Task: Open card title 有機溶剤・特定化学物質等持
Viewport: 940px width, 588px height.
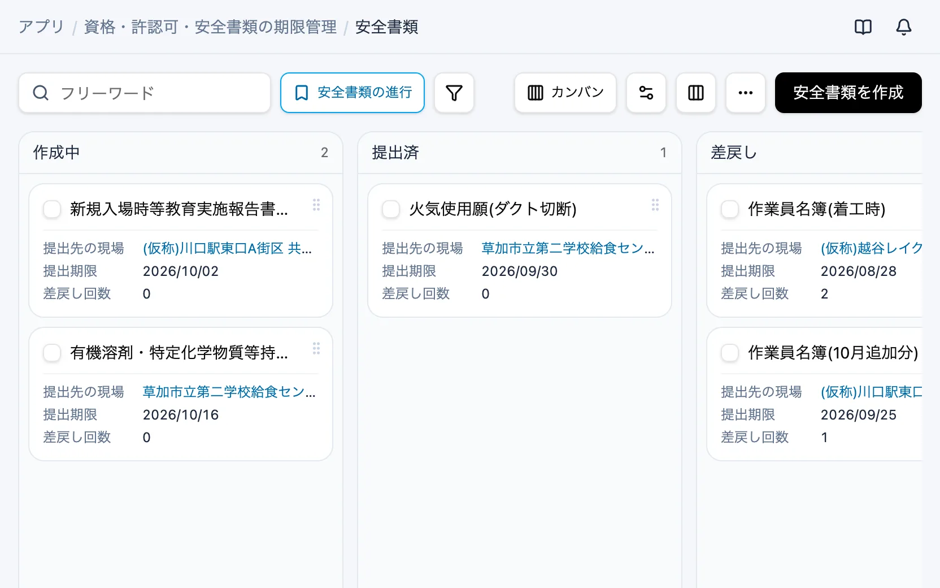Action: tap(179, 353)
